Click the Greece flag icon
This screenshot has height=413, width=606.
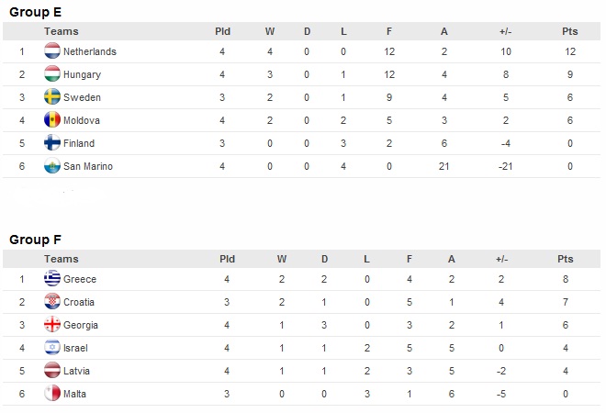pyautogui.click(x=52, y=279)
